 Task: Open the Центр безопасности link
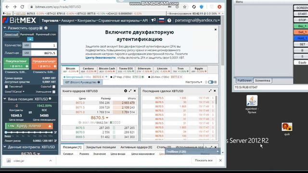pos(101,58)
